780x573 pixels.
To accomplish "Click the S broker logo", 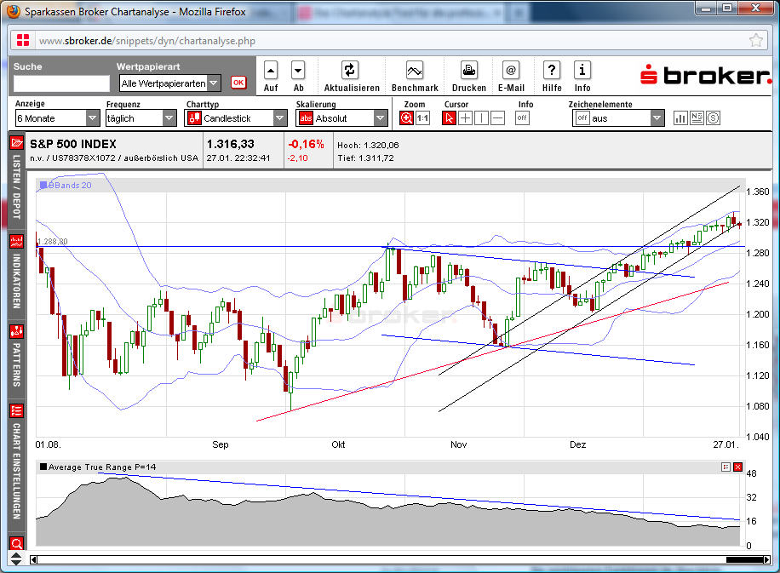I will [x=705, y=75].
